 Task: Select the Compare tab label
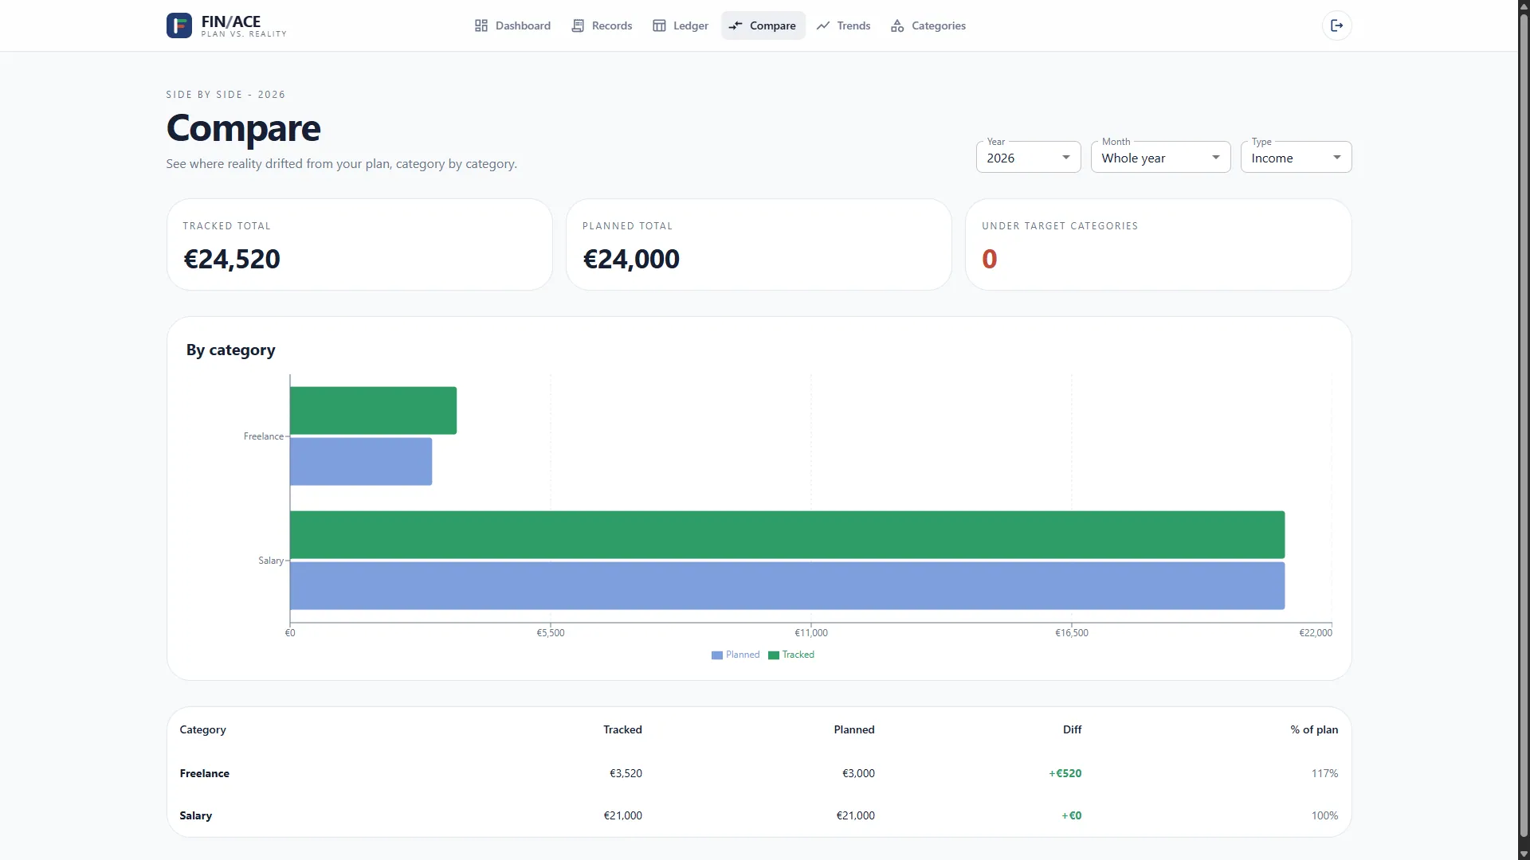772,25
